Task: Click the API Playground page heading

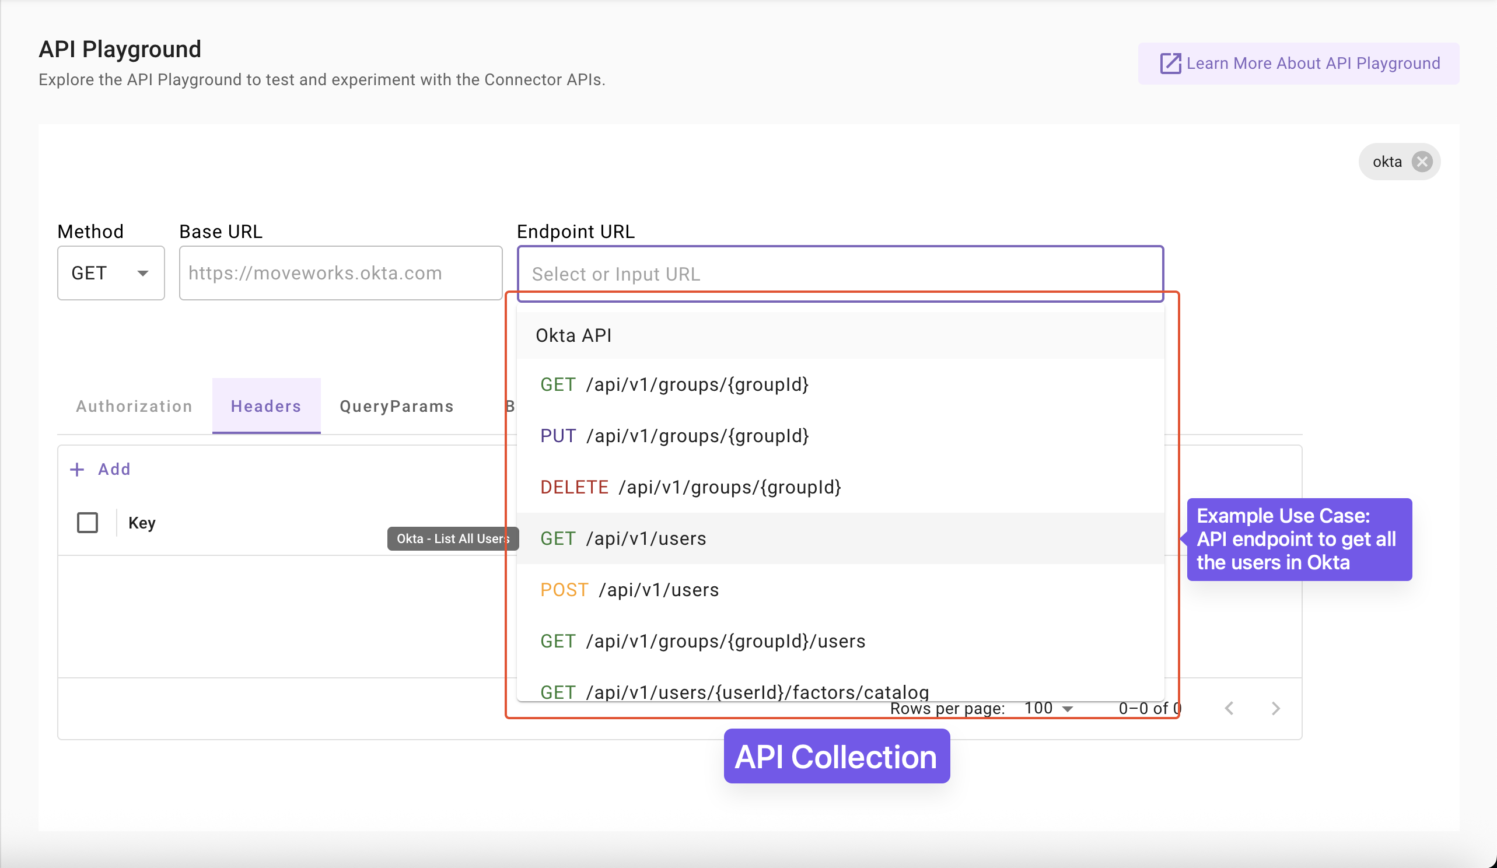Action: pos(120,49)
